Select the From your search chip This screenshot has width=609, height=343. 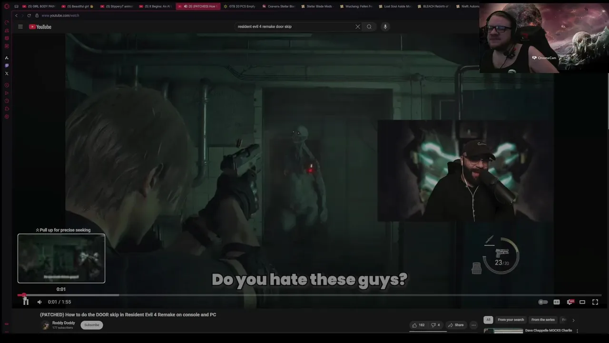(x=511, y=320)
